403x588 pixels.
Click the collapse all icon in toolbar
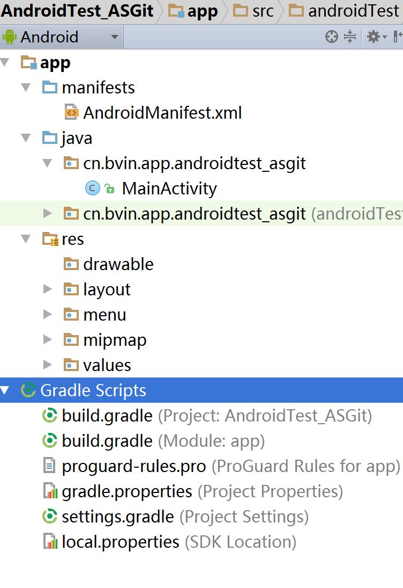coord(350,37)
